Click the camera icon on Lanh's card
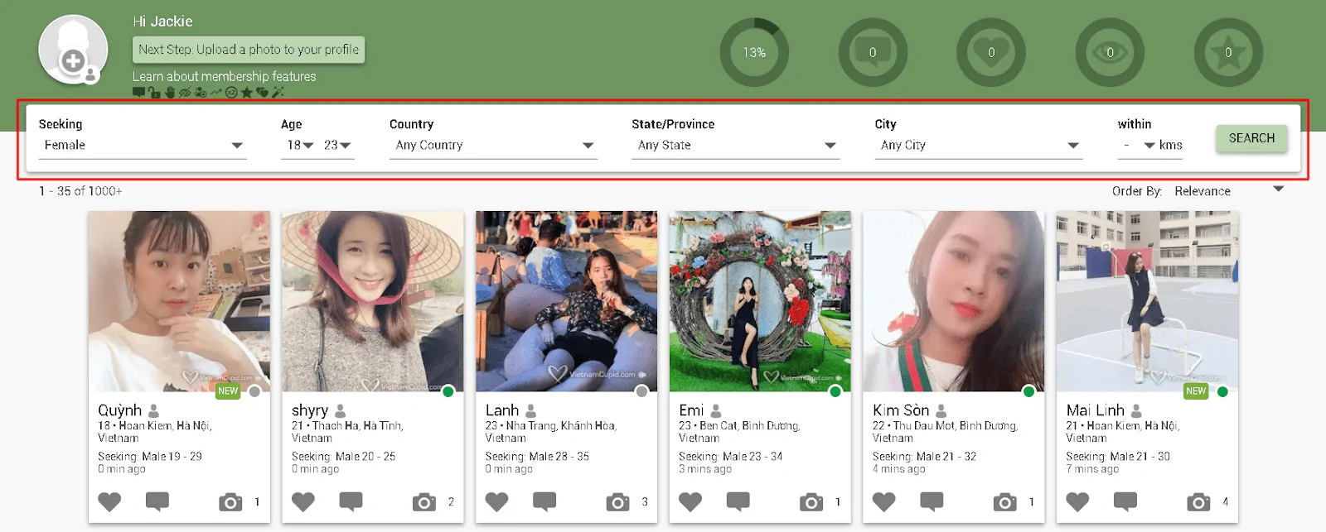Viewport: 1326px width, 532px height. click(617, 501)
